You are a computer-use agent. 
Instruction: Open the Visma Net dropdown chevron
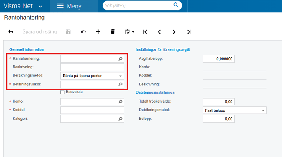pos(41,7)
